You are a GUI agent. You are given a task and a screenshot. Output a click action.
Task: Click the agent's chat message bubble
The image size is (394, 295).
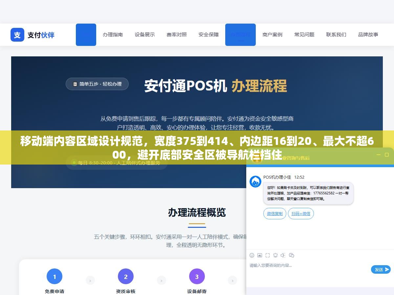tap(308, 193)
